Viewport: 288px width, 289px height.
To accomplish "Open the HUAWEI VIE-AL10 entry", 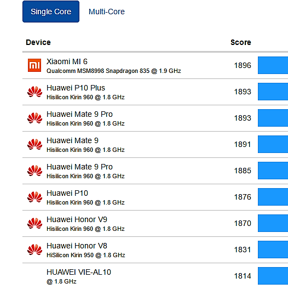I will coord(79,272).
